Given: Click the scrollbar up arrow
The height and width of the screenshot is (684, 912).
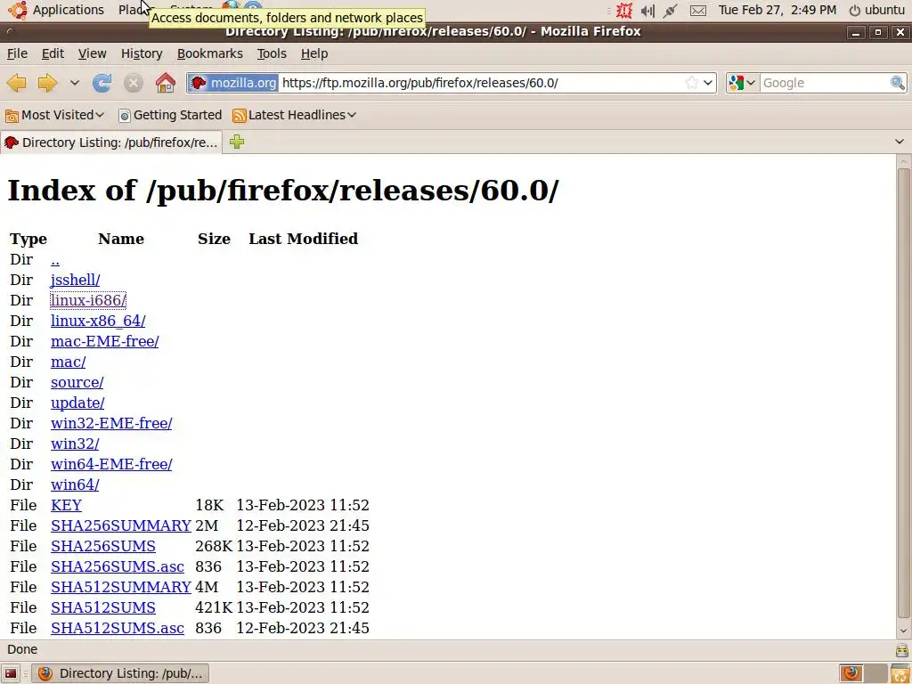Looking at the screenshot, I should [x=903, y=161].
